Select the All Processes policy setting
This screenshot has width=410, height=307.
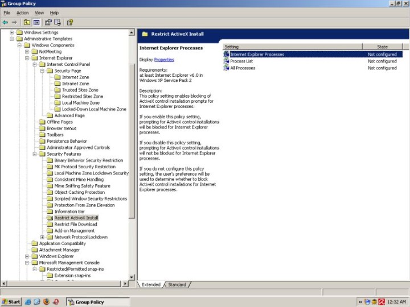[243, 68]
